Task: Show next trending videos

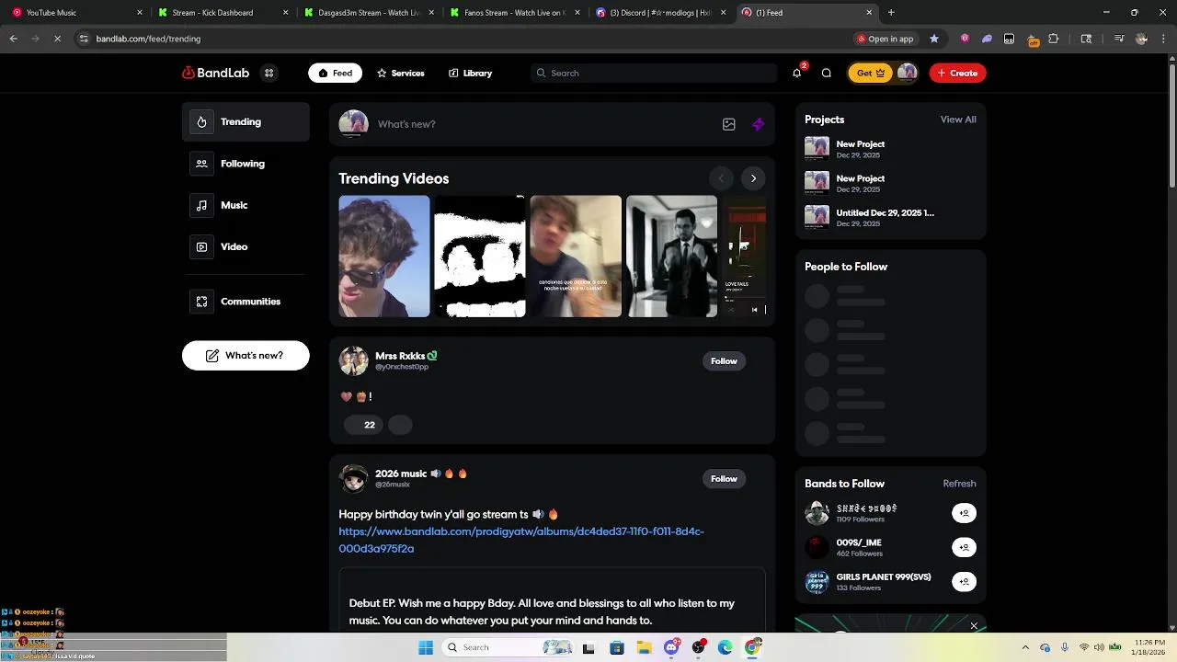Action: tap(753, 178)
